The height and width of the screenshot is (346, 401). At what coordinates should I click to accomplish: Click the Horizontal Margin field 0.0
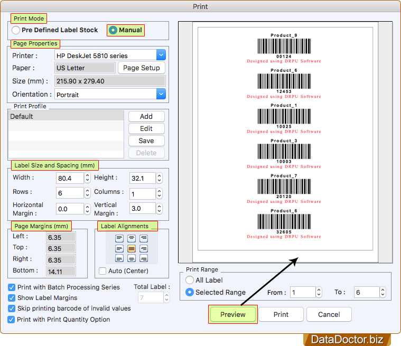coord(70,209)
